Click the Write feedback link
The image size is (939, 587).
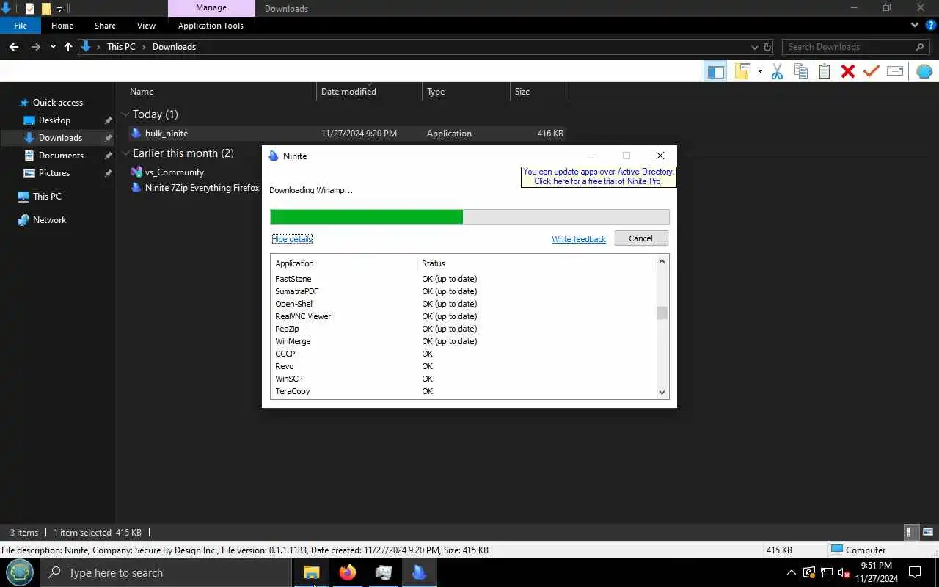(579, 239)
